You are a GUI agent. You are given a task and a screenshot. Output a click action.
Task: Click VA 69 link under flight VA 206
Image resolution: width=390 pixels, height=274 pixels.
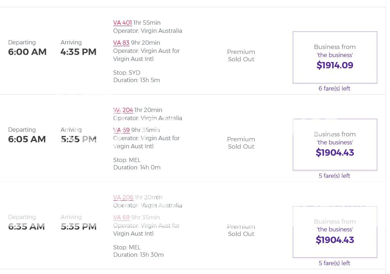point(121,218)
